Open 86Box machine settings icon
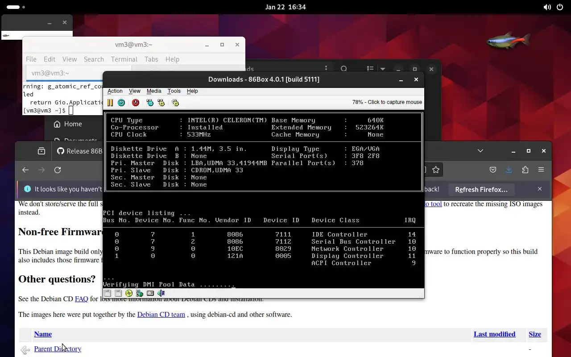 coord(175,103)
